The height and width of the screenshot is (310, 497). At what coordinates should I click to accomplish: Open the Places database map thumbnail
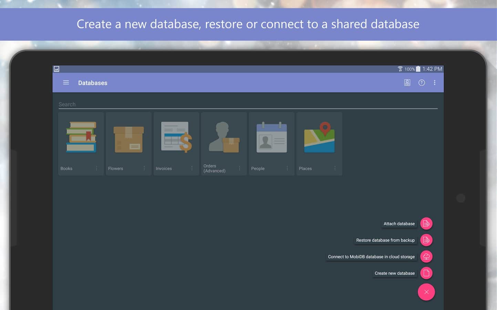tap(319, 137)
